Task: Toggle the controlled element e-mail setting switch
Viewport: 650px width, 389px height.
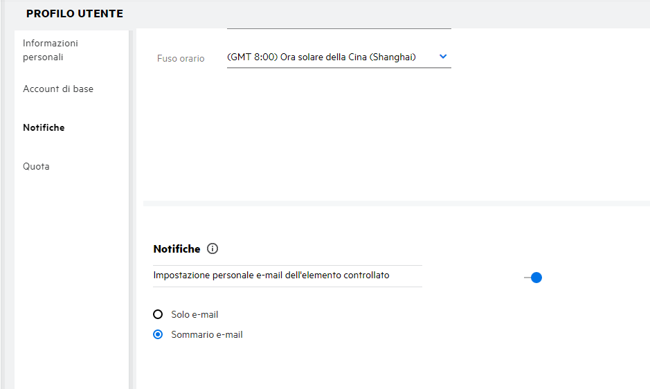Action: point(535,278)
